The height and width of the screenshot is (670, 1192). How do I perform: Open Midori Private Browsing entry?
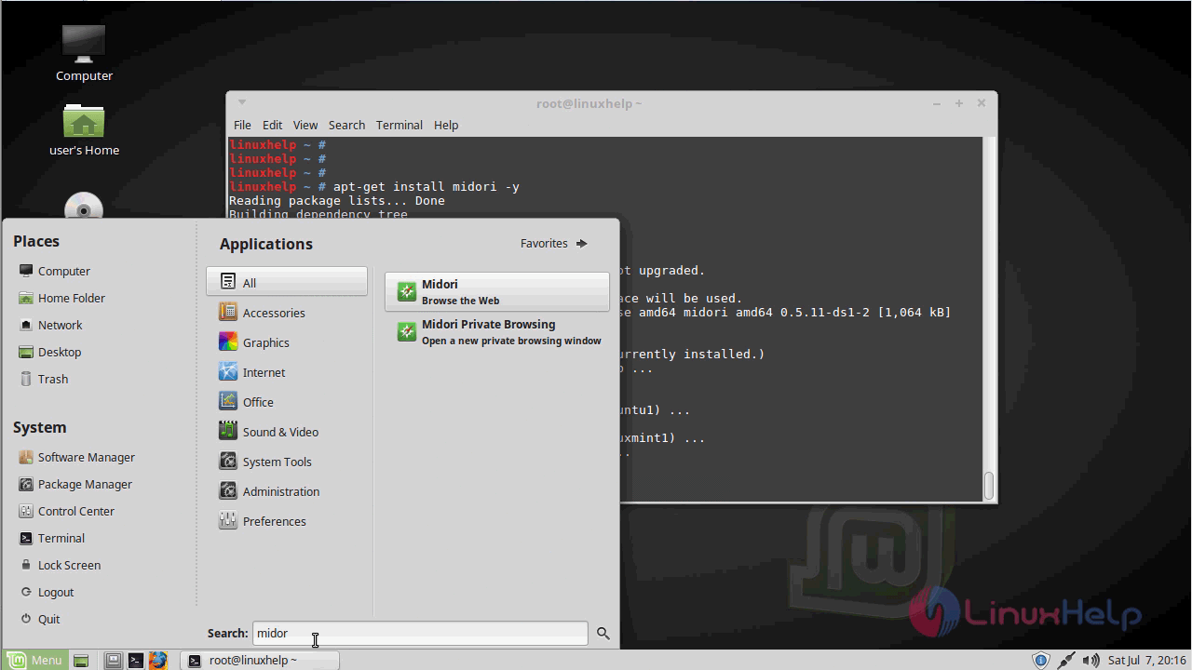coord(497,332)
